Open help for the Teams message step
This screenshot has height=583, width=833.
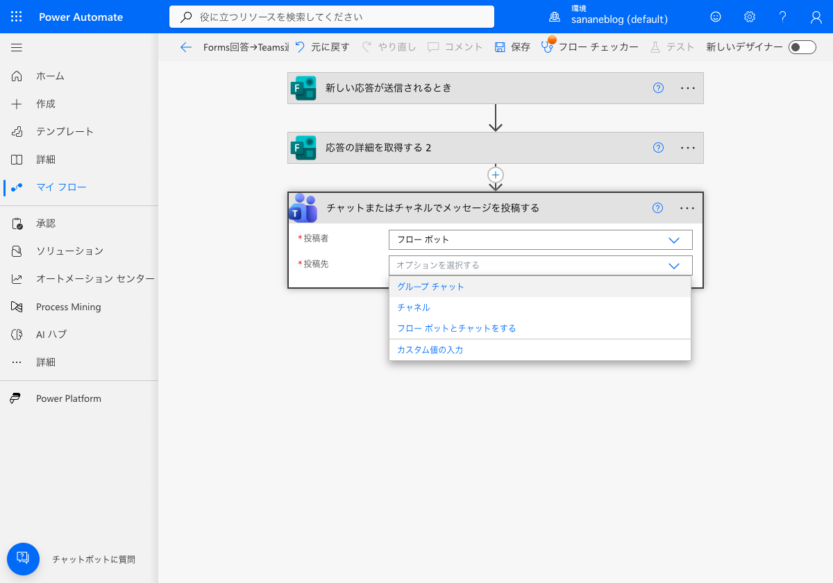click(659, 208)
